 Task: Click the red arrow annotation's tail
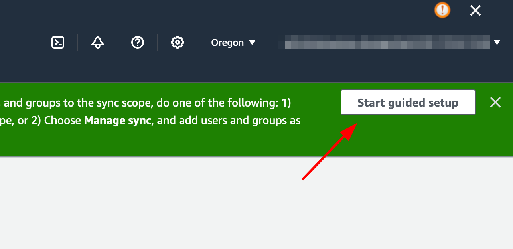pyautogui.click(x=304, y=178)
